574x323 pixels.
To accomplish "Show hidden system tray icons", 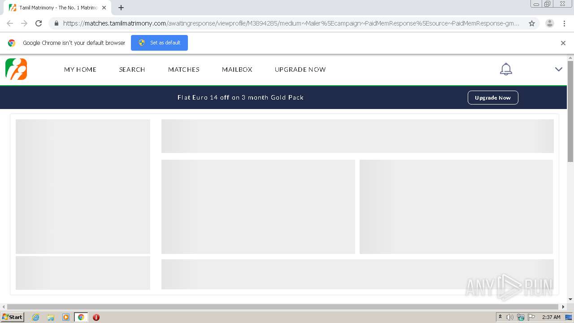I will 500,317.
